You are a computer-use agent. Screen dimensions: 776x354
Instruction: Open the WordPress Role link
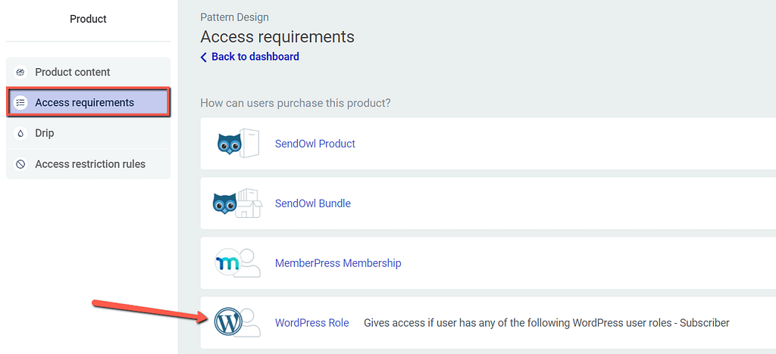(x=311, y=323)
